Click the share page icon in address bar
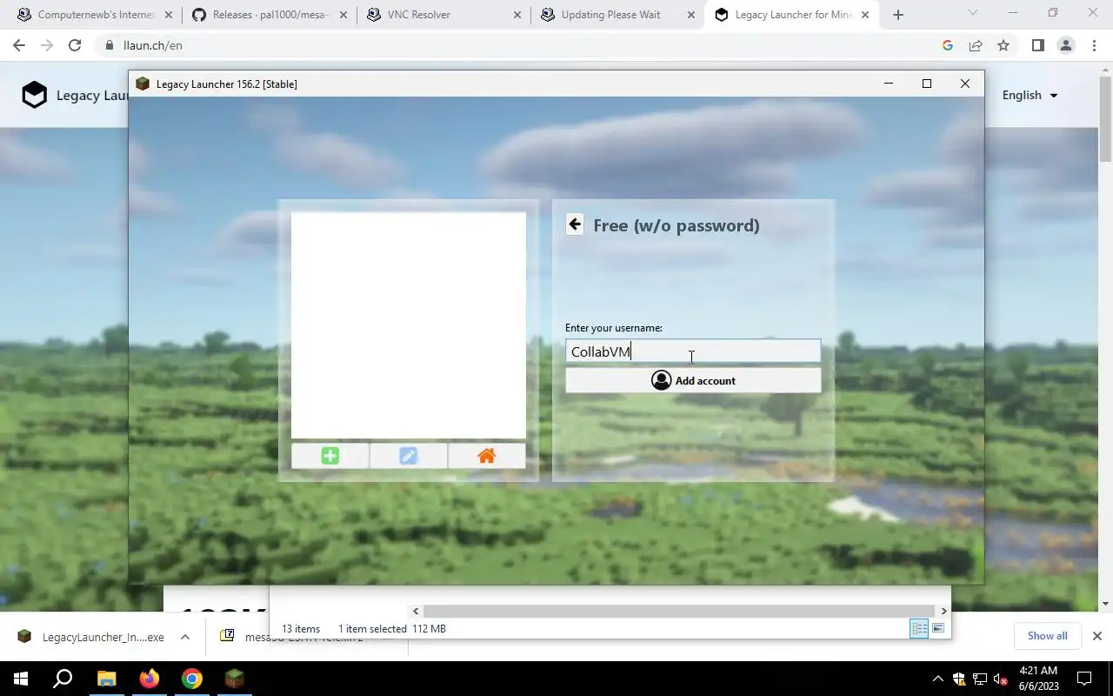 click(x=976, y=45)
